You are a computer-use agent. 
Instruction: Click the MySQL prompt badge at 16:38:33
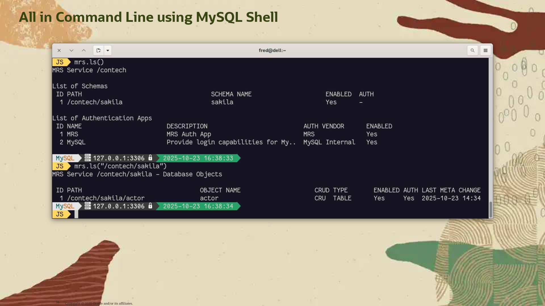(x=65, y=158)
